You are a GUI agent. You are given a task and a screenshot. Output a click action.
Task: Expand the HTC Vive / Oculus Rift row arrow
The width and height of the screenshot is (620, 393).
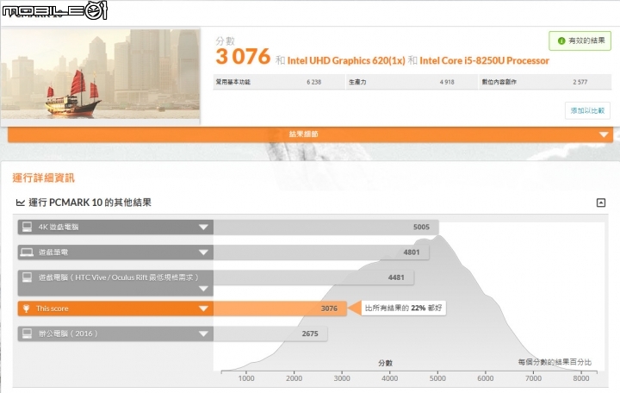tap(203, 289)
